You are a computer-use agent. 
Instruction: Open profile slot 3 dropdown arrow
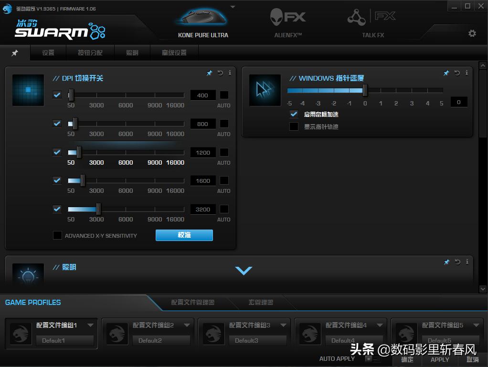click(284, 325)
